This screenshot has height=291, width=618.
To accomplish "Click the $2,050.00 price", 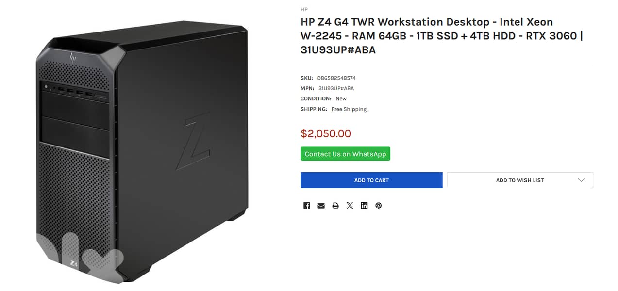I will (326, 134).
